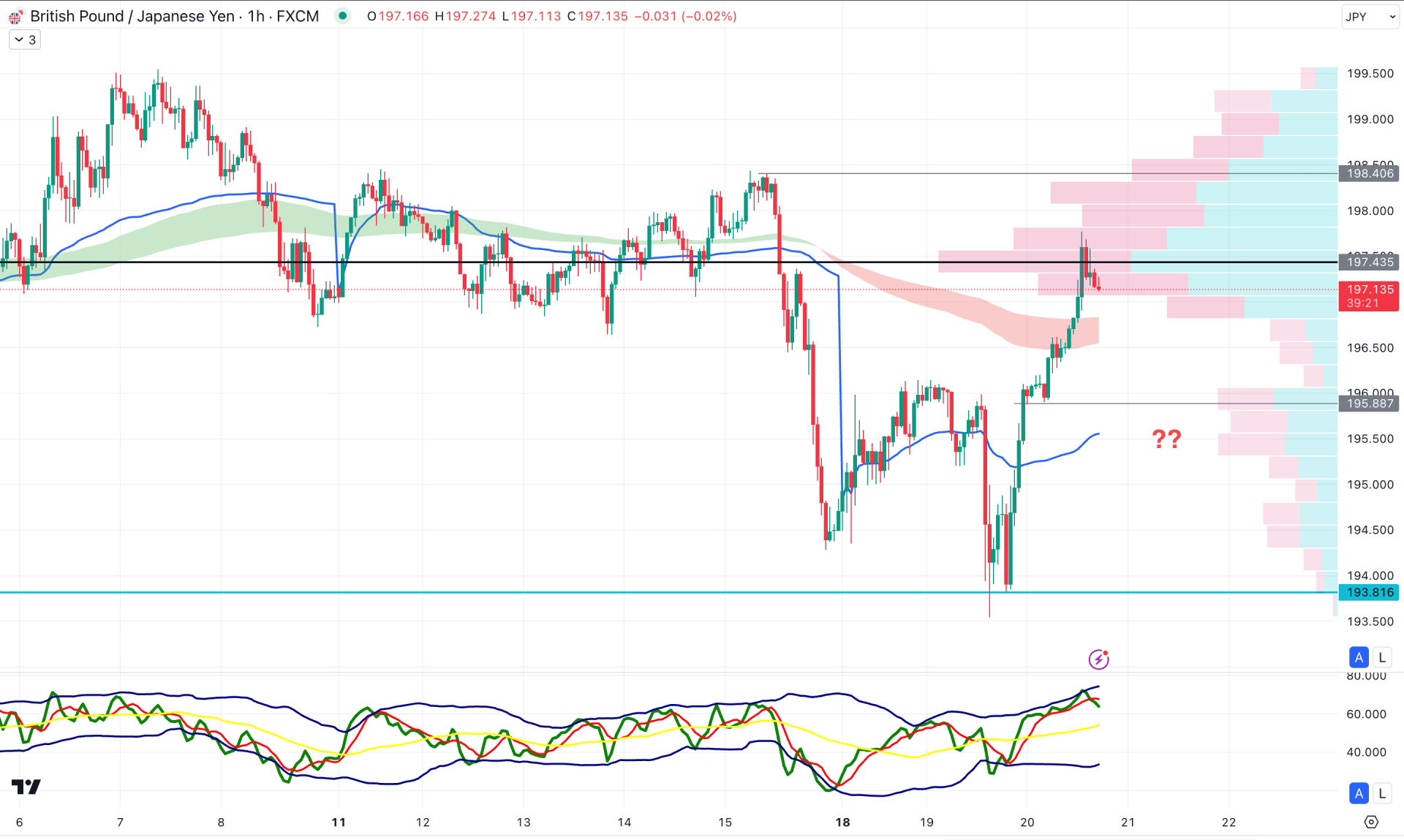Toggle log scale L on oscillator pane
Screen dimensions: 1404x840
[x=1381, y=792]
